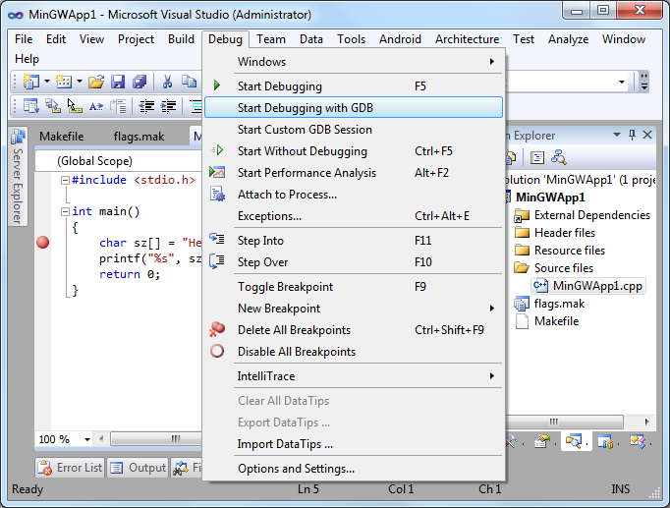Viewport: 670px width, 508px height.
Task: Open the Architecture menu
Action: (467, 39)
